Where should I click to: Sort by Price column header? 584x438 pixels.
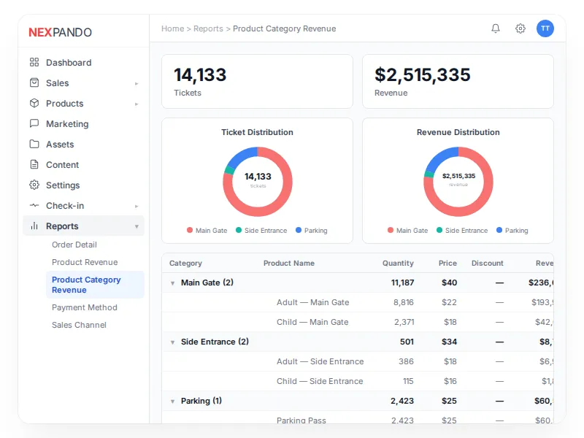447,264
